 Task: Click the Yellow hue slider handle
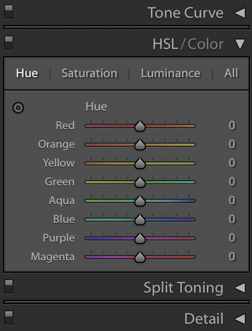[x=140, y=163]
